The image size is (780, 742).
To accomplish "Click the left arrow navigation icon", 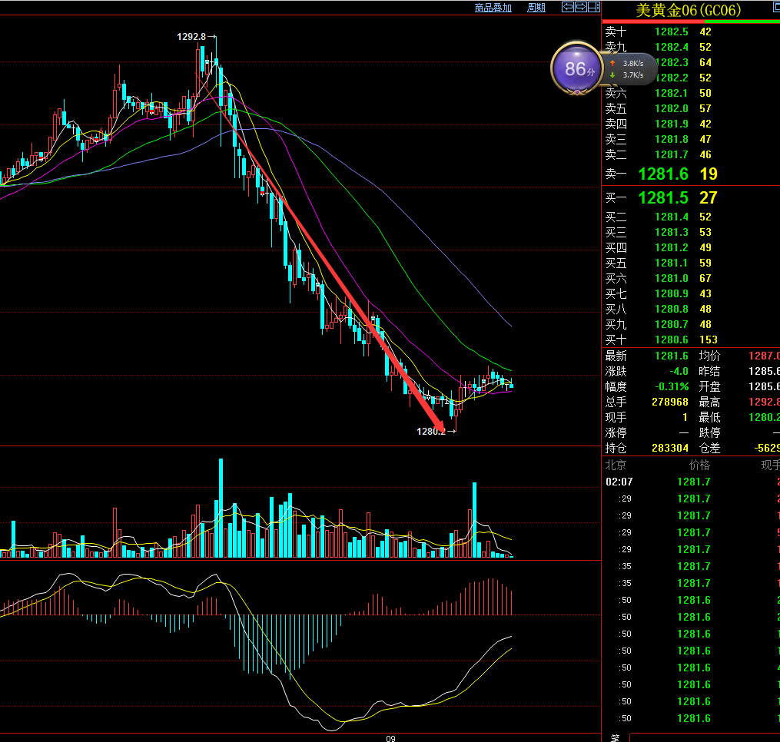I will coord(568,7).
